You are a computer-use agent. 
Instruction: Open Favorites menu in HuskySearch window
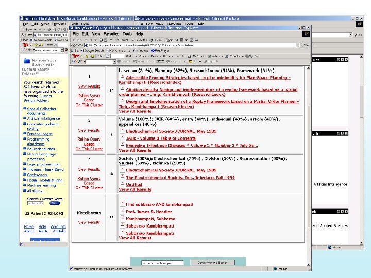111,34
